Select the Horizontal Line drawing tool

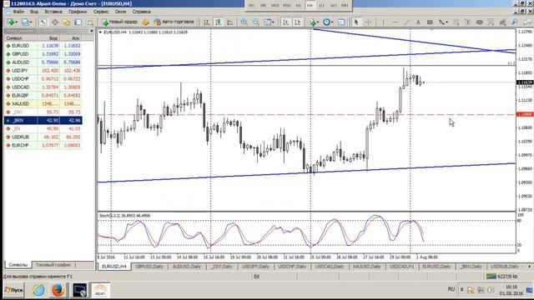coord(395,22)
